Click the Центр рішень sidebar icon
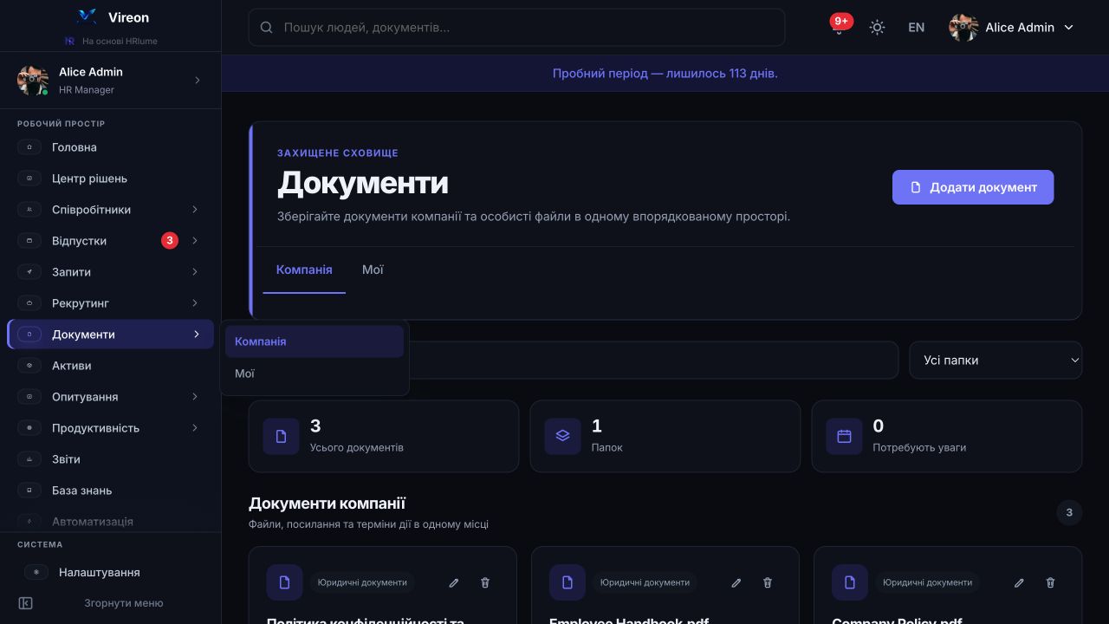Image resolution: width=1109 pixels, height=624 pixels. click(x=29, y=179)
